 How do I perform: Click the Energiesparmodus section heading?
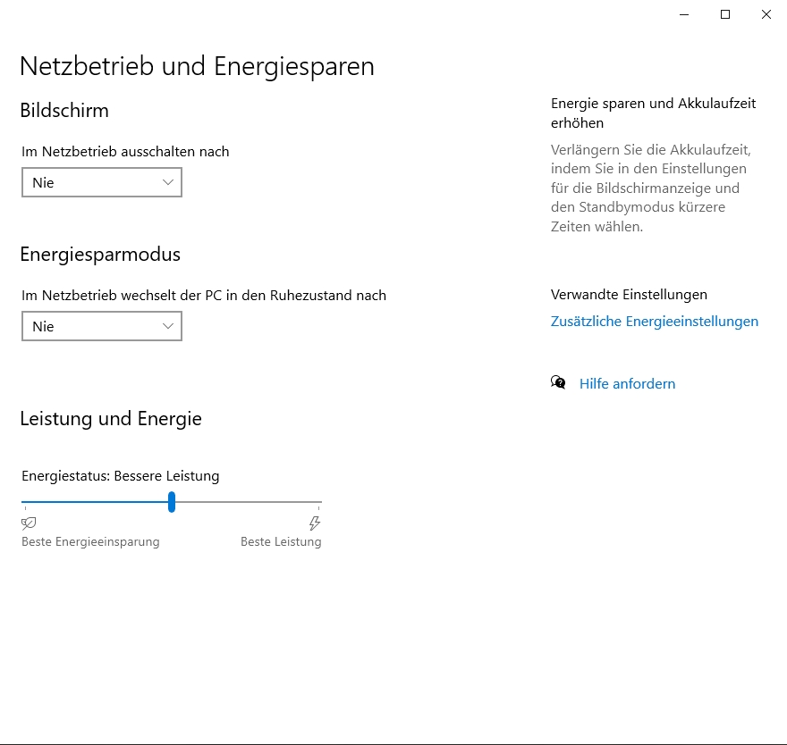(100, 255)
